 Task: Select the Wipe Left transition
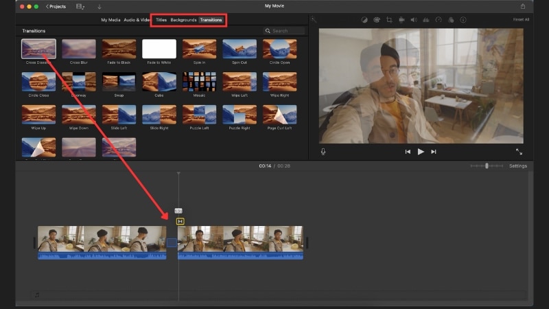(x=240, y=82)
